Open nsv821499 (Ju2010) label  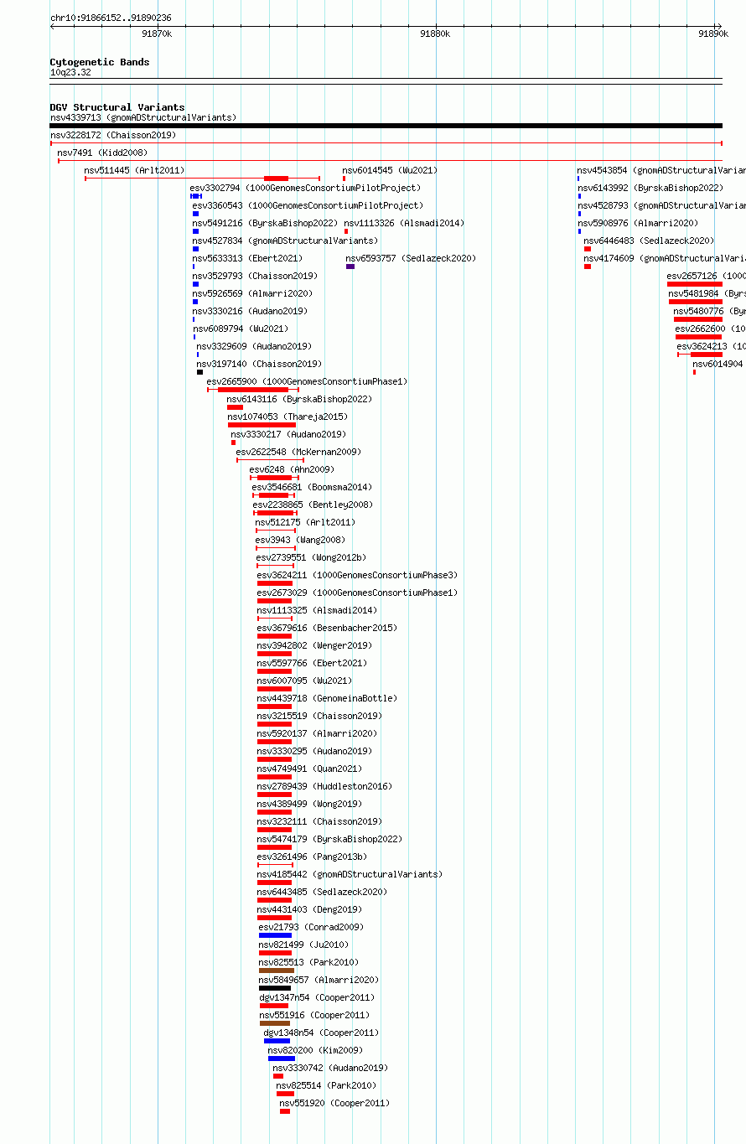[303, 945]
